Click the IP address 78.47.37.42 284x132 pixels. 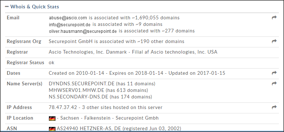(63, 108)
